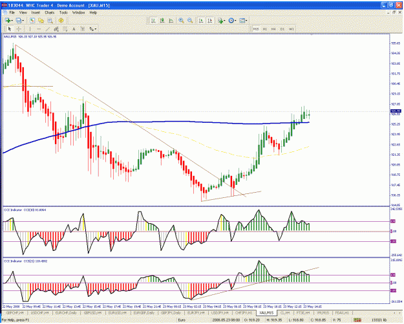This screenshot has width=404, height=324.
Task: Activate the standard cursor arrow tool
Action: click(x=10, y=29)
